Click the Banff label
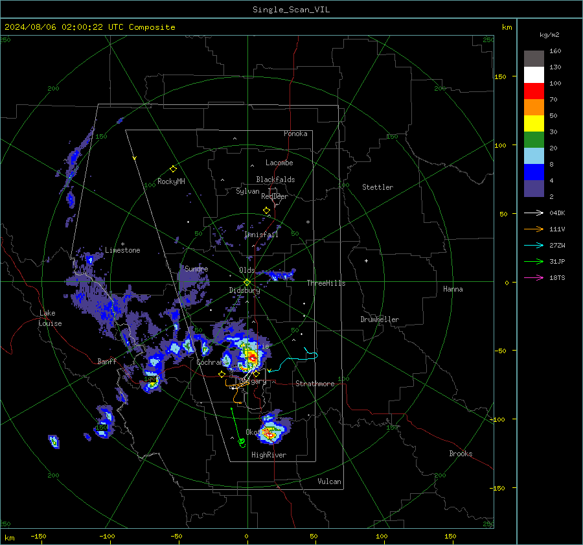The image size is (583, 545). (x=107, y=362)
